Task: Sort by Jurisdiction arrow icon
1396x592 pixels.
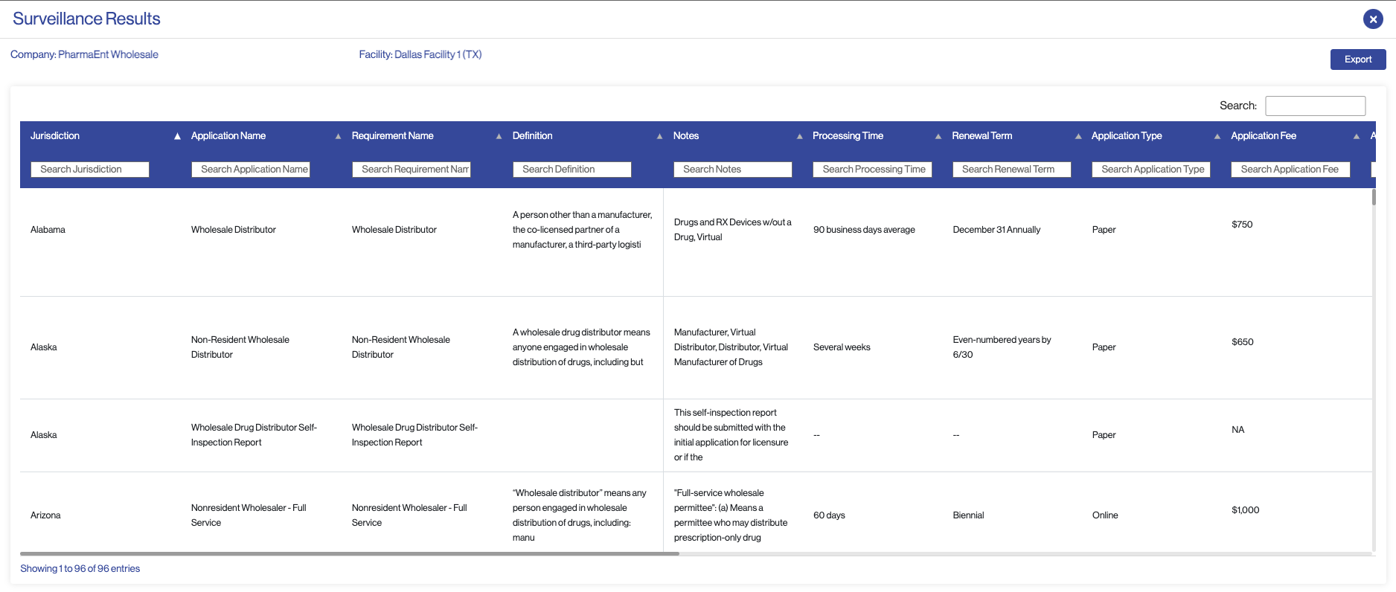Action: [x=177, y=136]
